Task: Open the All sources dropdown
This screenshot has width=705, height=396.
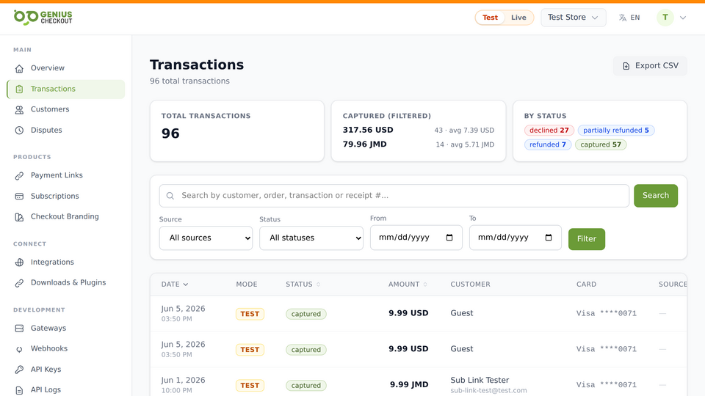Action: (x=206, y=238)
